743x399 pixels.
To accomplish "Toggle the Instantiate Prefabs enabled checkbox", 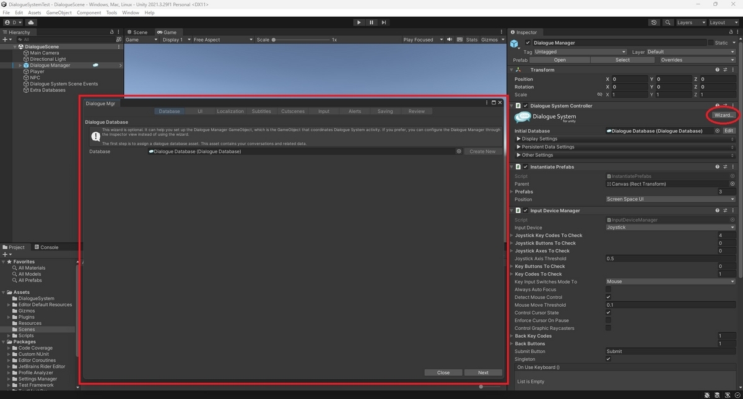I will [526, 167].
